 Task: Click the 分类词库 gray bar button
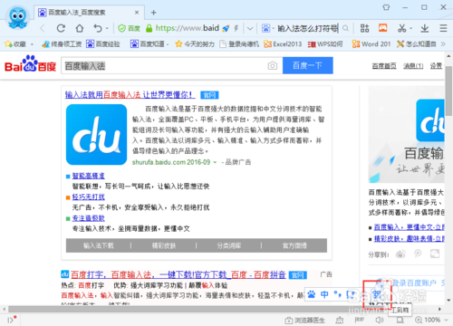click(x=229, y=245)
